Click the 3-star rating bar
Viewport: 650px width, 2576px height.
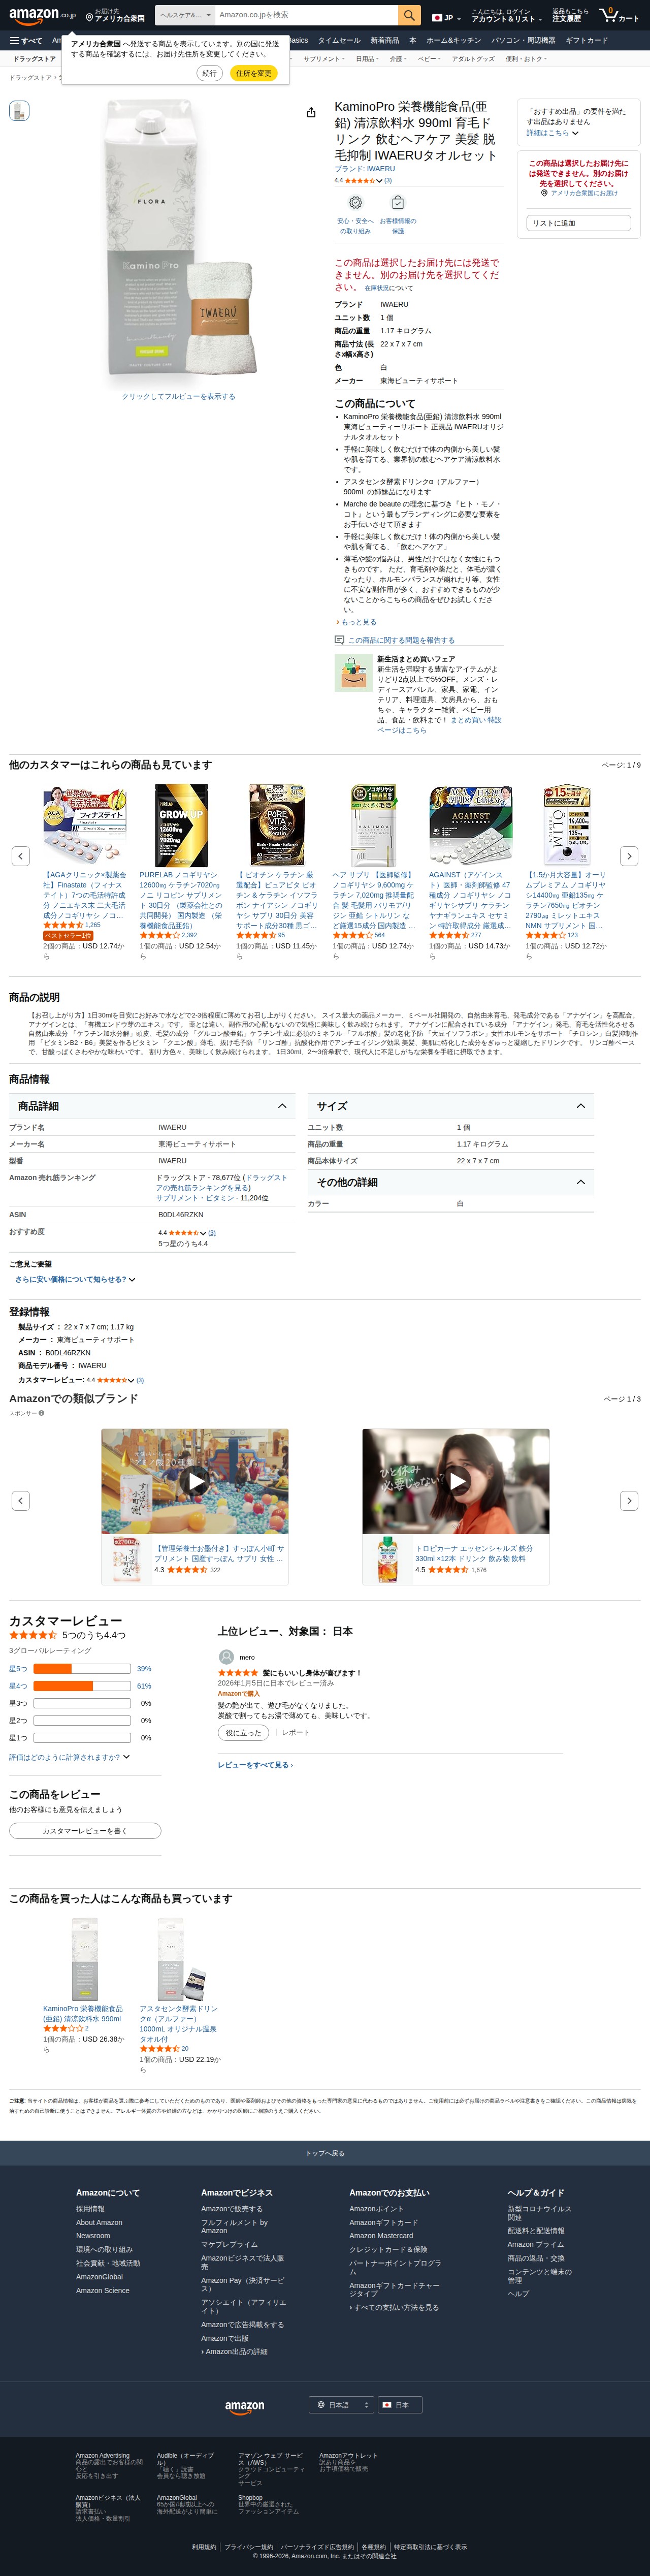pyautogui.click(x=82, y=1703)
